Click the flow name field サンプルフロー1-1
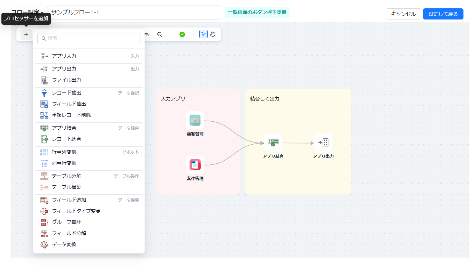This screenshot has width=476, height=267. tap(134, 13)
